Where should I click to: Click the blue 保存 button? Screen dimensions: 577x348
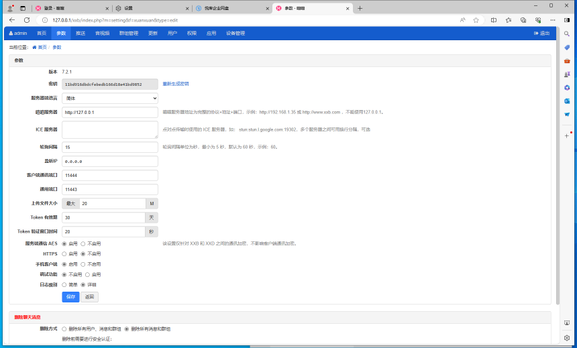[70, 296]
